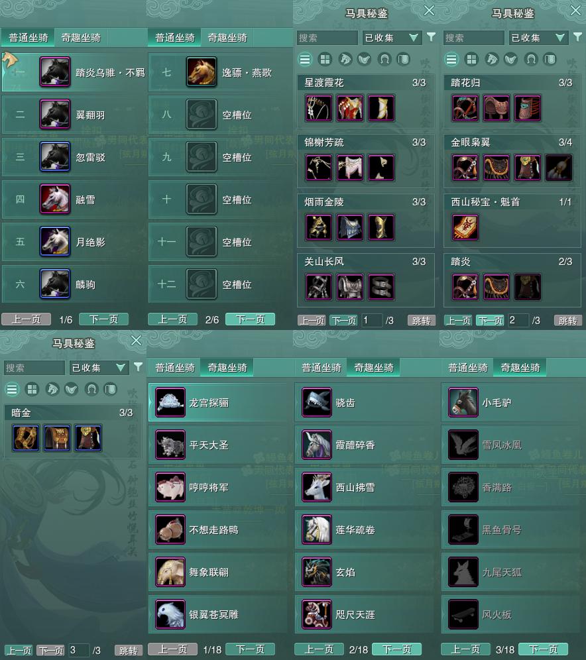Click 上一页 next to page 3/18

pyautogui.click(x=465, y=649)
